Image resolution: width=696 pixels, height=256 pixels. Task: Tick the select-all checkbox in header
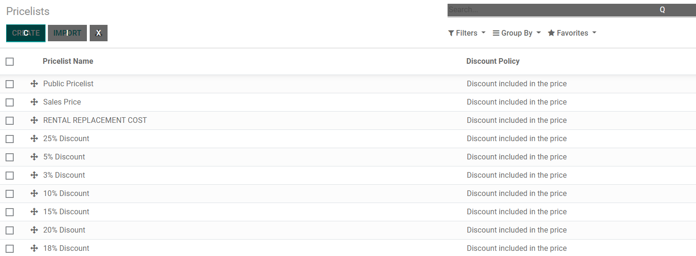[x=10, y=61]
